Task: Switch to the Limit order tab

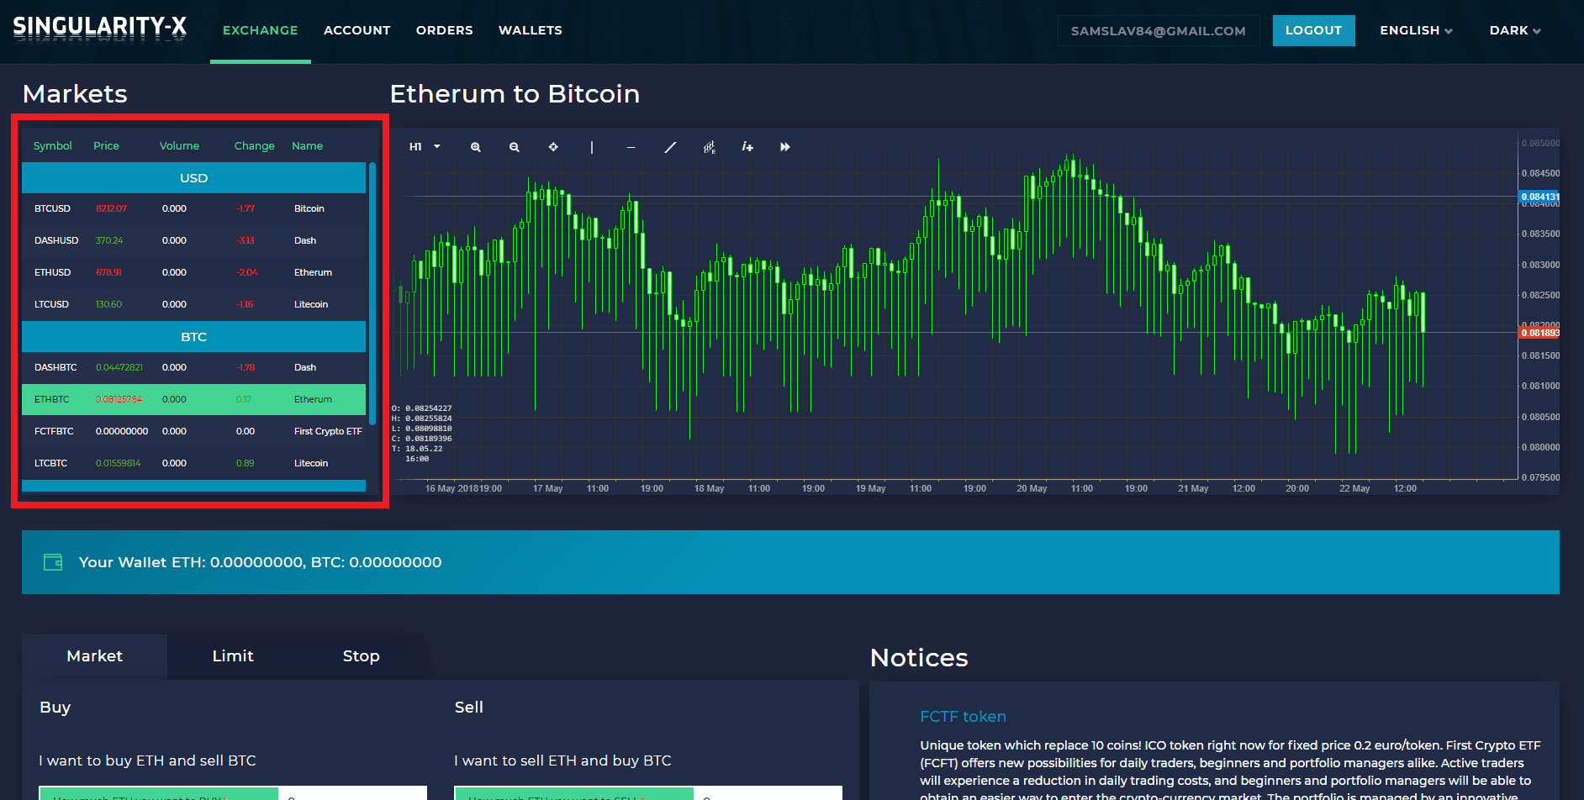Action: (233, 656)
